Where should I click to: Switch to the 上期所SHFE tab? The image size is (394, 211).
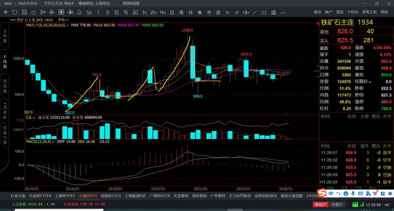[64, 196]
